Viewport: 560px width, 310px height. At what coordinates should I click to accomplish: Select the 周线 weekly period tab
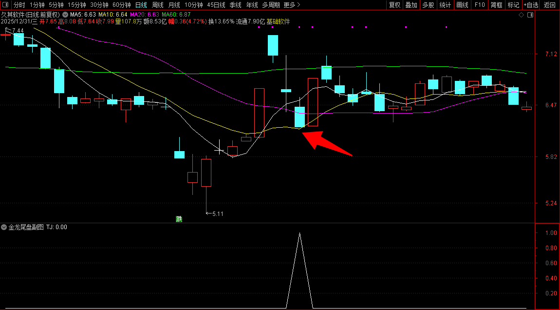(x=158, y=5)
